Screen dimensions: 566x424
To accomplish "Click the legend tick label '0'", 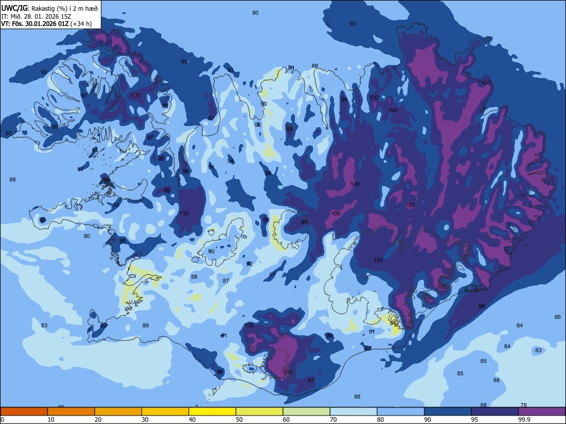I will click(x=2, y=419).
